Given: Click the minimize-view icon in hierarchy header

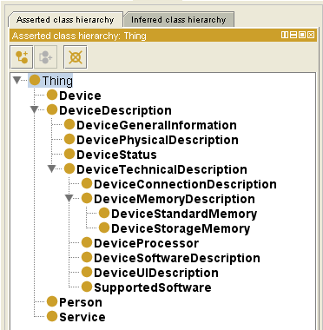Looking at the screenshot, I should [293, 35].
